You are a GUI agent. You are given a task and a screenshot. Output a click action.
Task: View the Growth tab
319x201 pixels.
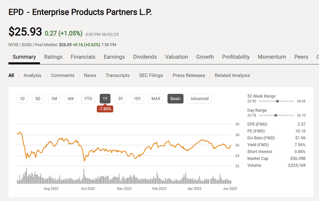(x=205, y=57)
